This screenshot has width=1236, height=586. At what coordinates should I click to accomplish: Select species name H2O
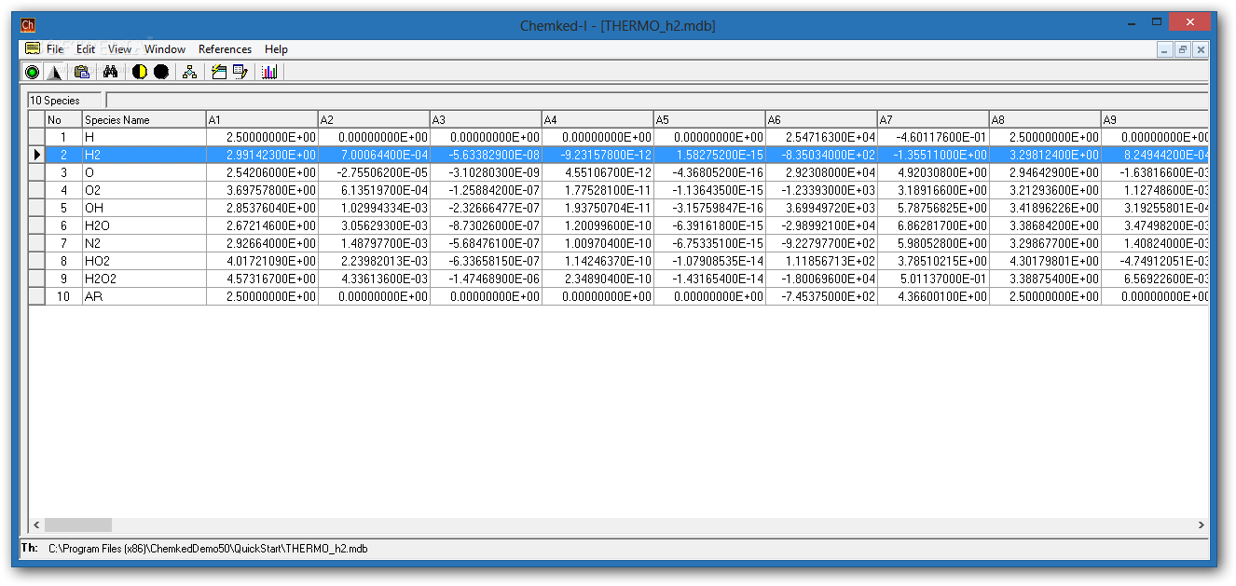point(144,225)
